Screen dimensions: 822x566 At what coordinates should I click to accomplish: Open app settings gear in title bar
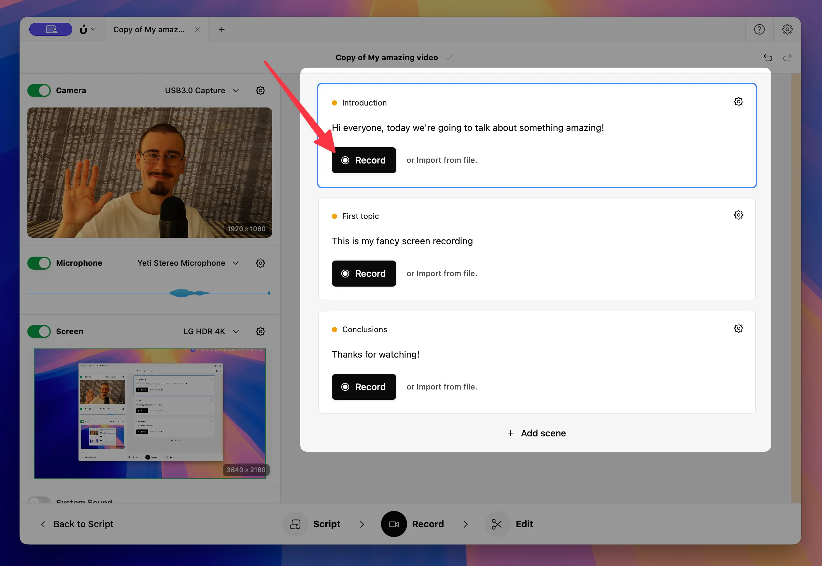[x=787, y=29]
